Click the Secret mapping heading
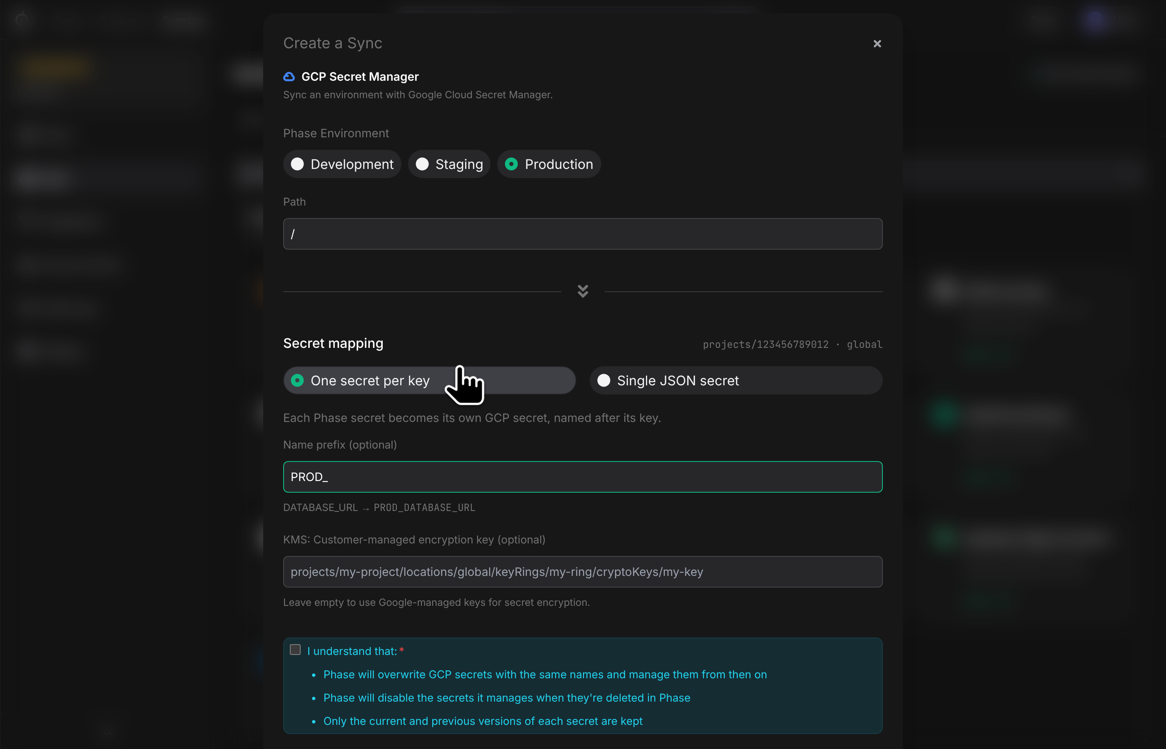 (x=334, y=343)
